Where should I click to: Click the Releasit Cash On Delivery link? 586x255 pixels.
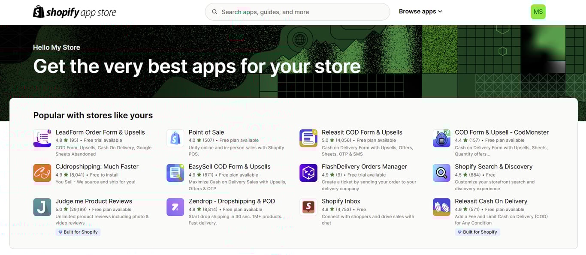click(491, 201)
